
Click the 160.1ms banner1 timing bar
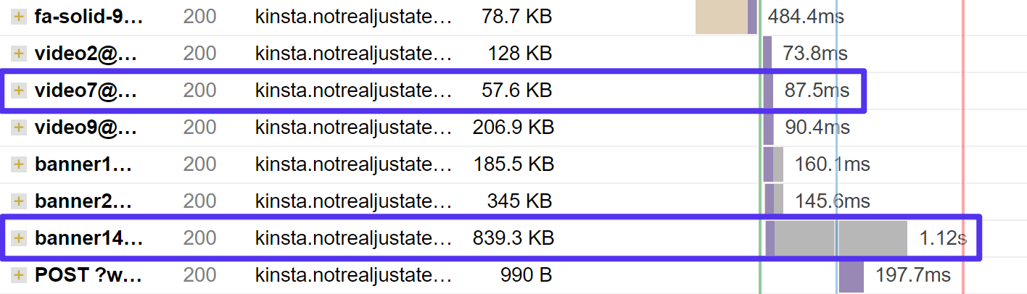tap(773, 164)
